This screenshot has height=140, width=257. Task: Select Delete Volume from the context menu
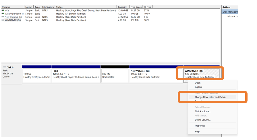point(202,120)
